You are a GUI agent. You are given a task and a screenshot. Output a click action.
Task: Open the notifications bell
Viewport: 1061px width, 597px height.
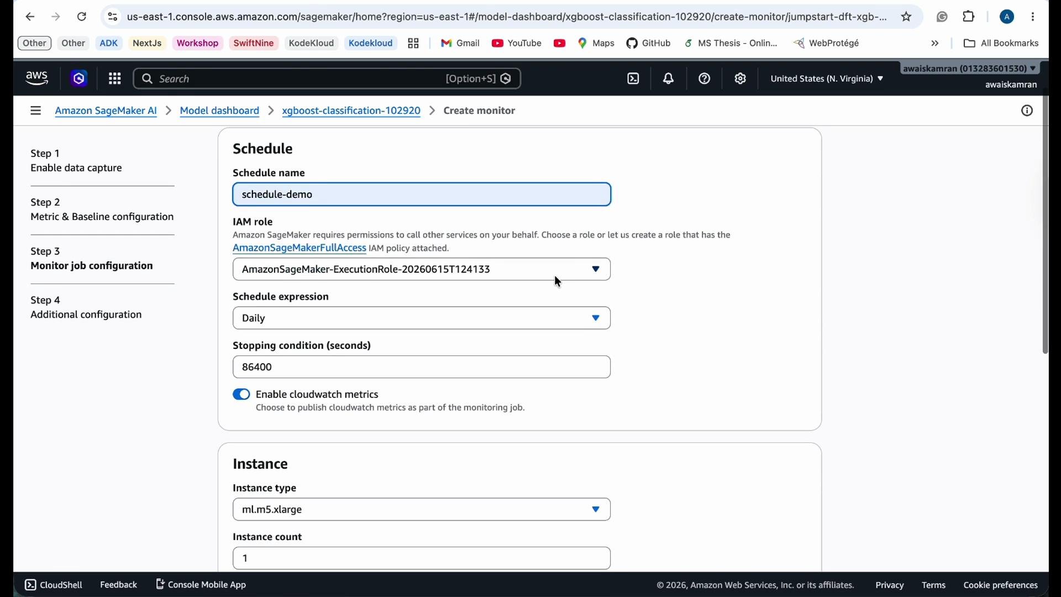click(x=669, y=79)
